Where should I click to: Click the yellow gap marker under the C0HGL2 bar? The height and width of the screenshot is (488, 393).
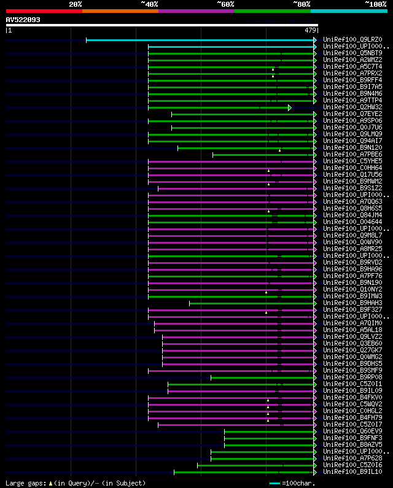click(268, 414)
